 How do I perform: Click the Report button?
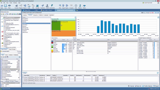point(156,86)
